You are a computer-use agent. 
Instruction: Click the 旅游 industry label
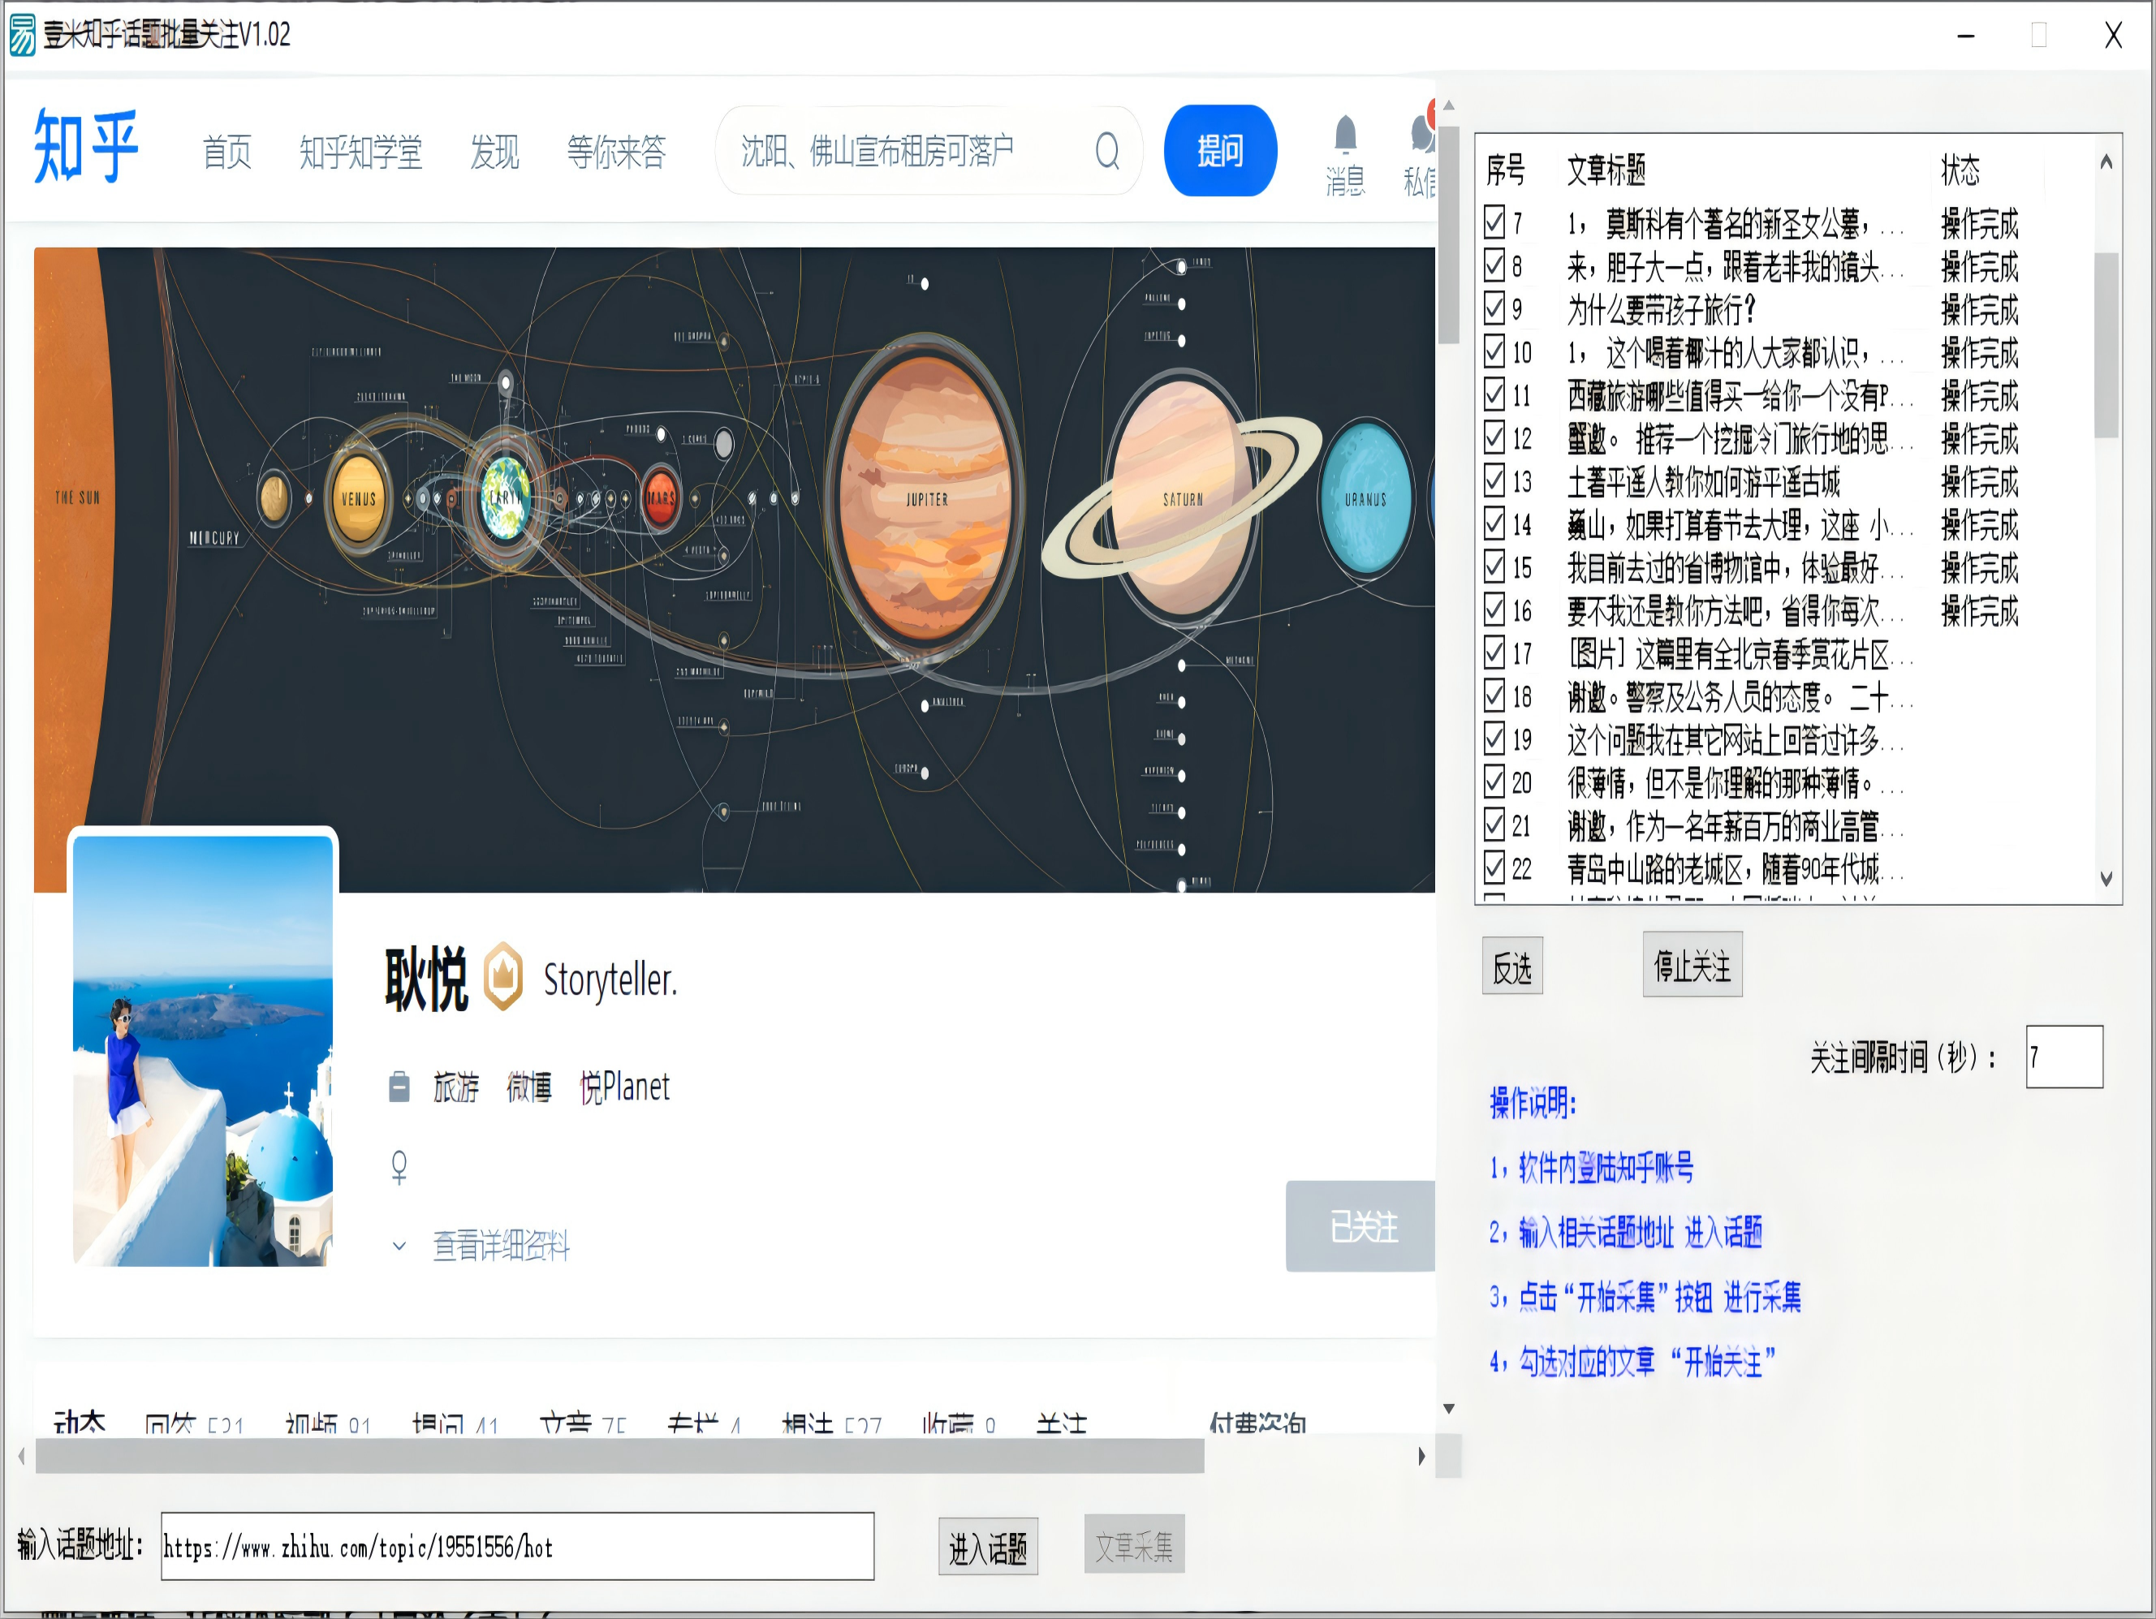[x=456, y=1087]
